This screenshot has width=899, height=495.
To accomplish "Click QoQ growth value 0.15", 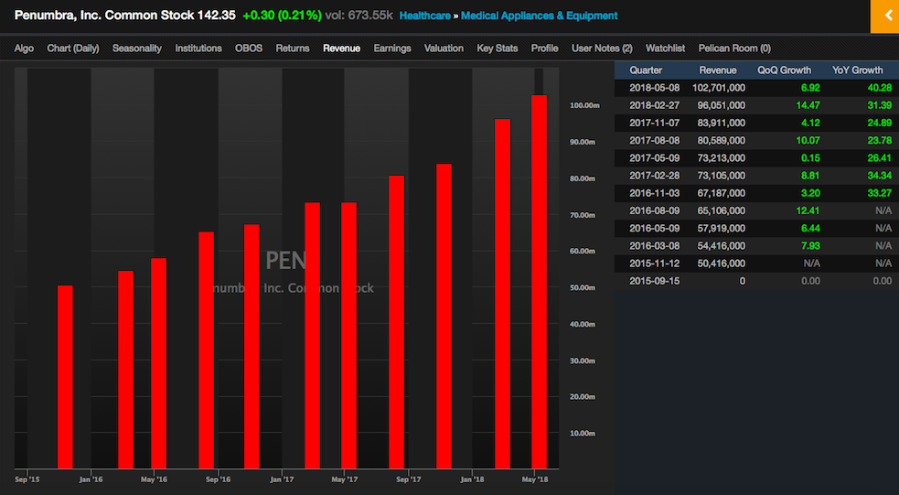I will point(810,157).
